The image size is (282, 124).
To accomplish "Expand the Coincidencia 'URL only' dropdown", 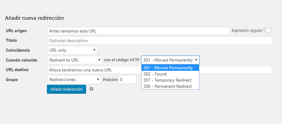I will (72, 50).
